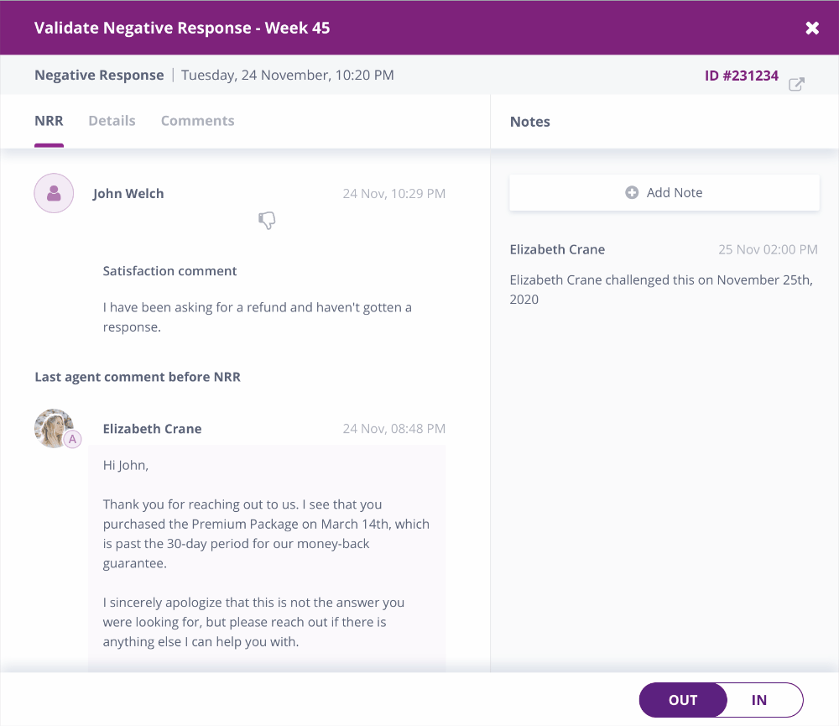839x726 pixels.
Task: Click the 'Notes' panel heading
Action: (x=529, y=122)
